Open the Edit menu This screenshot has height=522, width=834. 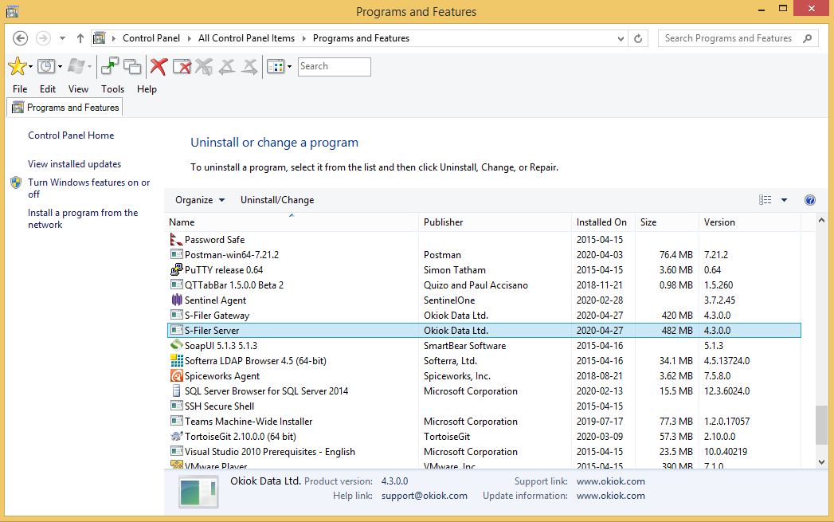[x=47, y=89]
